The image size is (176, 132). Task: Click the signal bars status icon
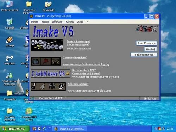point(32,98)
